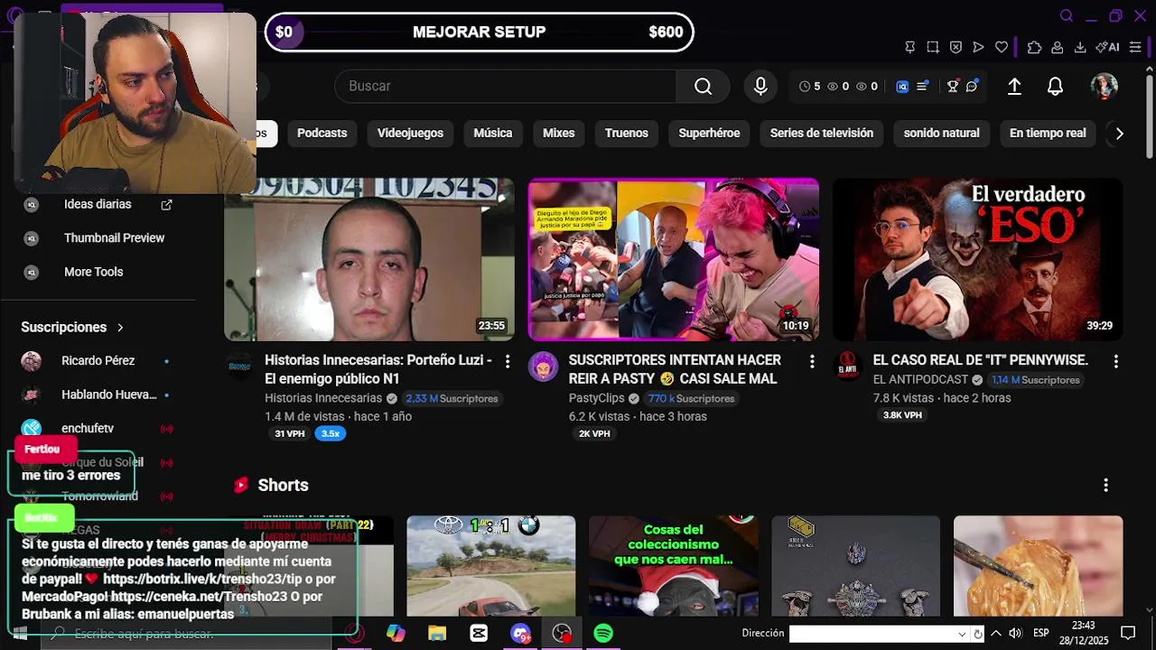Click the taskbar volume speaker icon
This screenshot has width=1156, height=650.
(x=1015, y=634)
